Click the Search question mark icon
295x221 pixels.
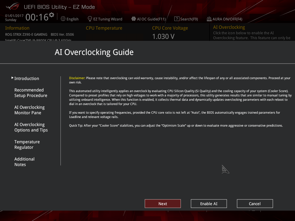(177, 19)
